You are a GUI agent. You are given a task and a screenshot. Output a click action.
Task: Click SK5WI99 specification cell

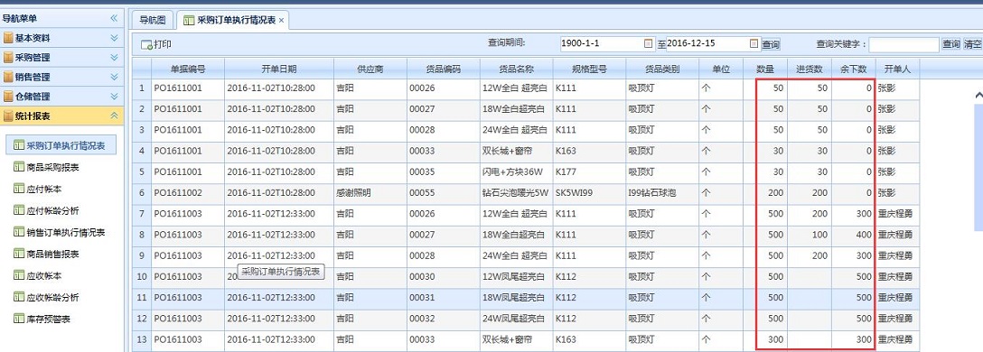point(589,193)
